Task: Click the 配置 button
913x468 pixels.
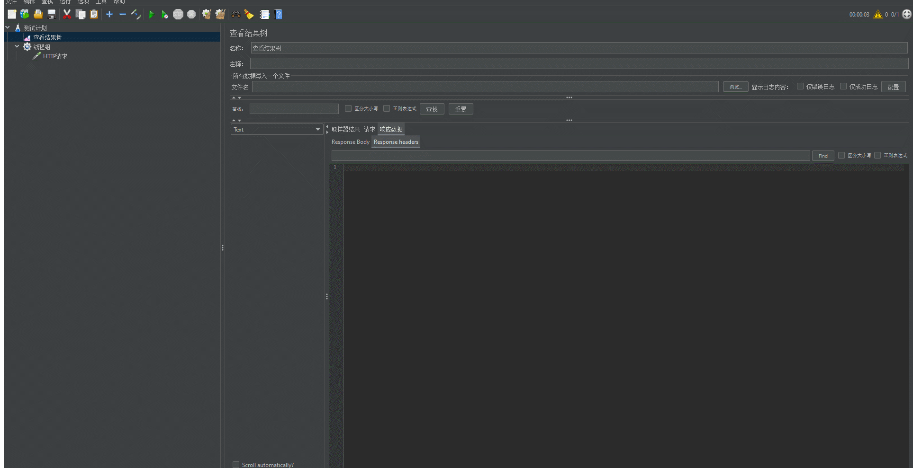Action: coord(893,87)
